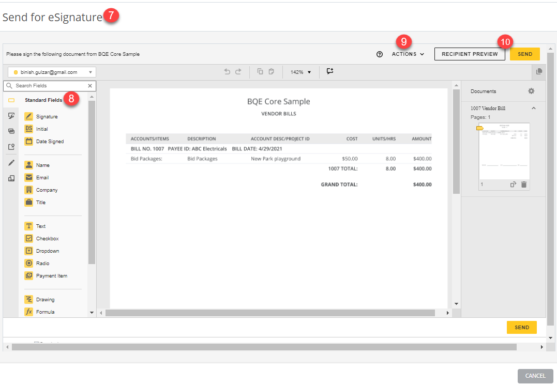Click the add comment icon
This screenshot has height=385, width=557.
click(330, 71)
